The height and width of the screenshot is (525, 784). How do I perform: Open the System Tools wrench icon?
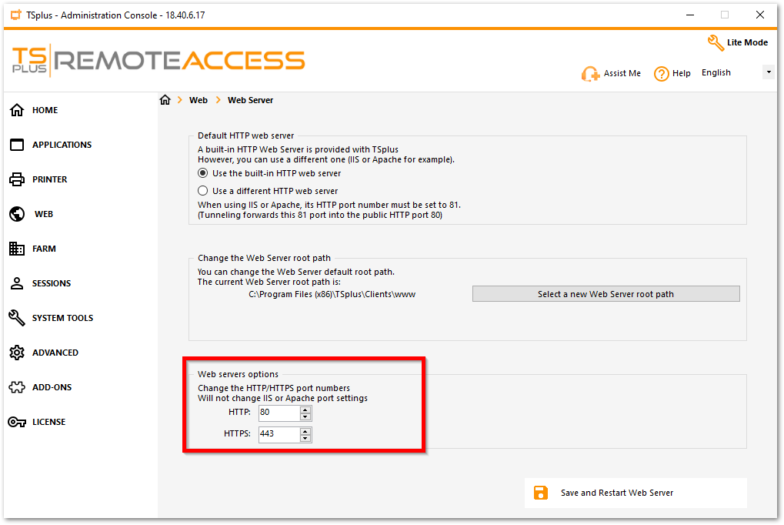click(x=17, y=318)
